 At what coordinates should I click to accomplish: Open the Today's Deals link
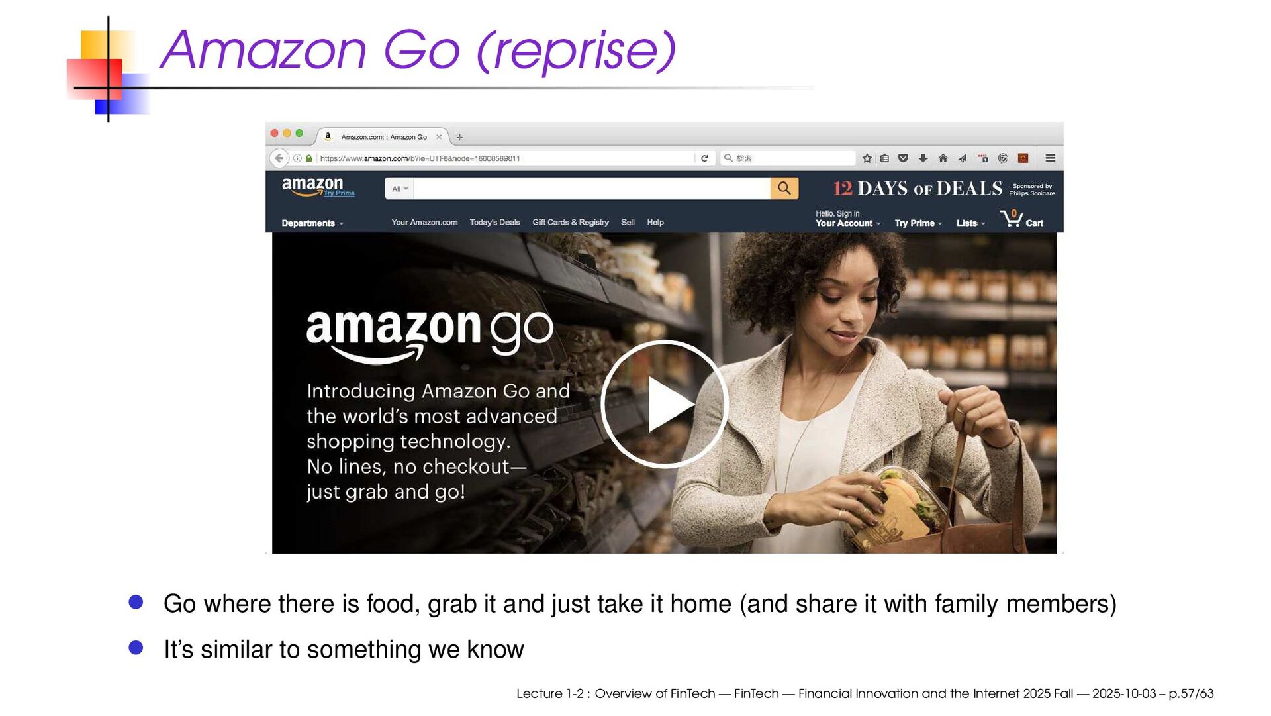(494, 223)
